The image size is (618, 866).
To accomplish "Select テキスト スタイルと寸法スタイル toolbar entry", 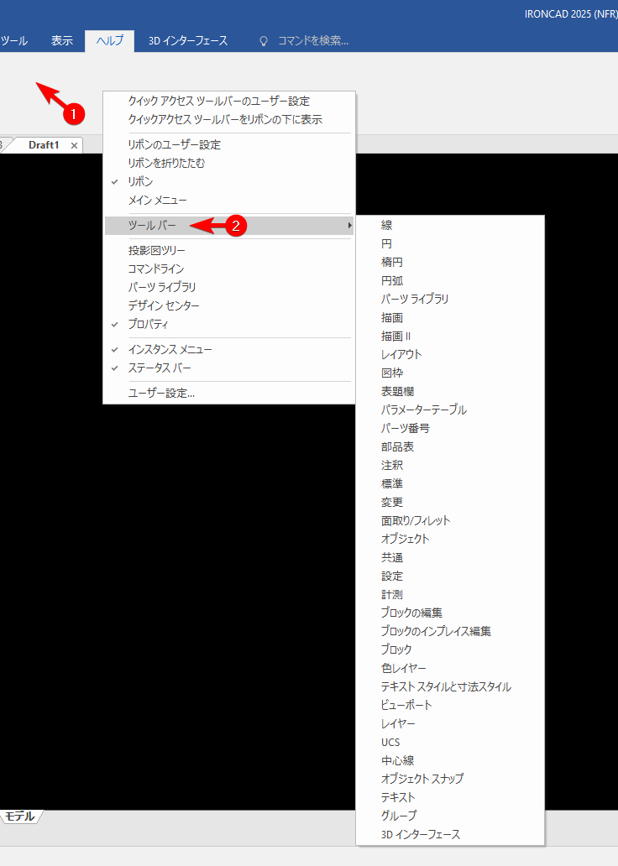I will 450,686.
